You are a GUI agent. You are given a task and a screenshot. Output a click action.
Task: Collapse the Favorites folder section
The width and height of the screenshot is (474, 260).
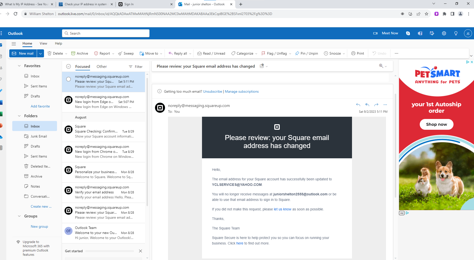pos(19,66)
